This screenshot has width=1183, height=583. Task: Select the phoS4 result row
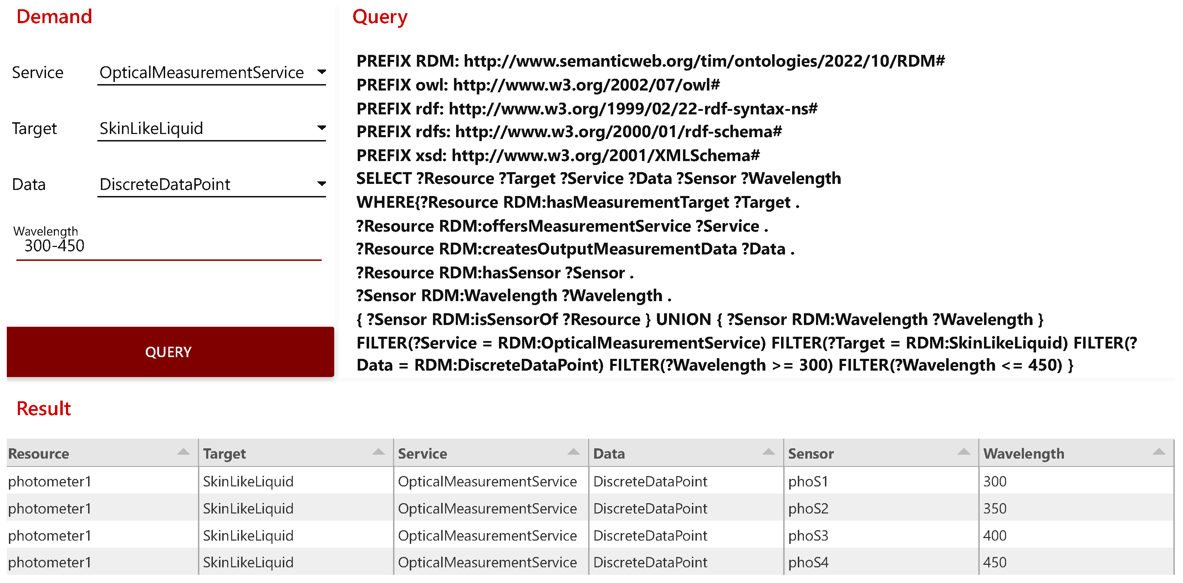[x=808, y=562]
